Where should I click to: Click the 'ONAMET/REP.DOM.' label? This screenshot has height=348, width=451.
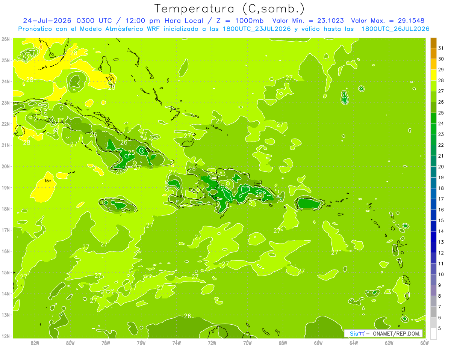click(397, 333)
